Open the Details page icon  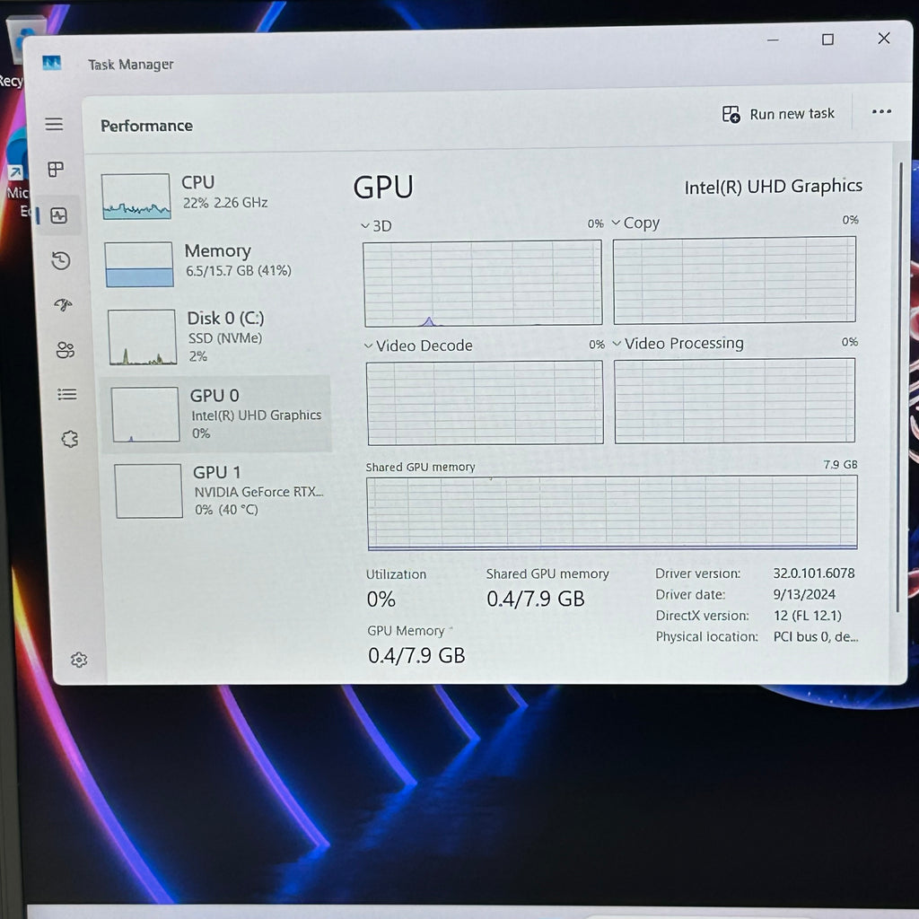tap(67, 395)
